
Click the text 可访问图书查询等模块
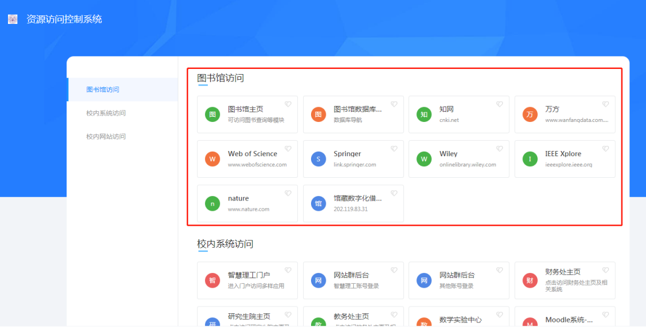click(256, 120)
